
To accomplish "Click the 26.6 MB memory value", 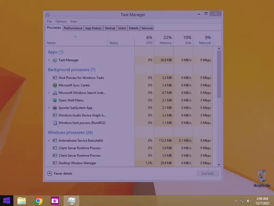I will [x=166, y=60].
